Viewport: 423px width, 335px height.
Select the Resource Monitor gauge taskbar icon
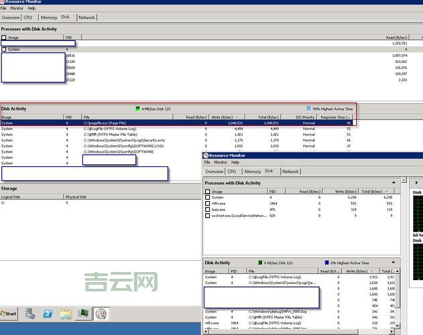point(101,313)
